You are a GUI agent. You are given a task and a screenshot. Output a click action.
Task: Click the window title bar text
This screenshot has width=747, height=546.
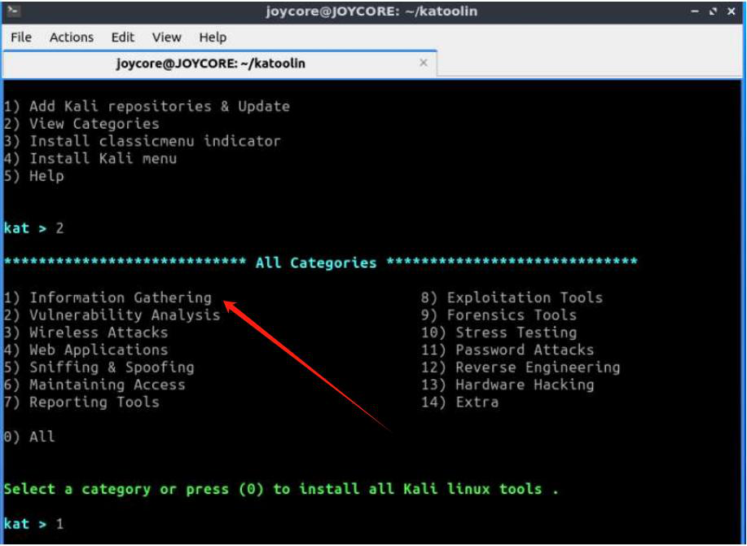371,11
